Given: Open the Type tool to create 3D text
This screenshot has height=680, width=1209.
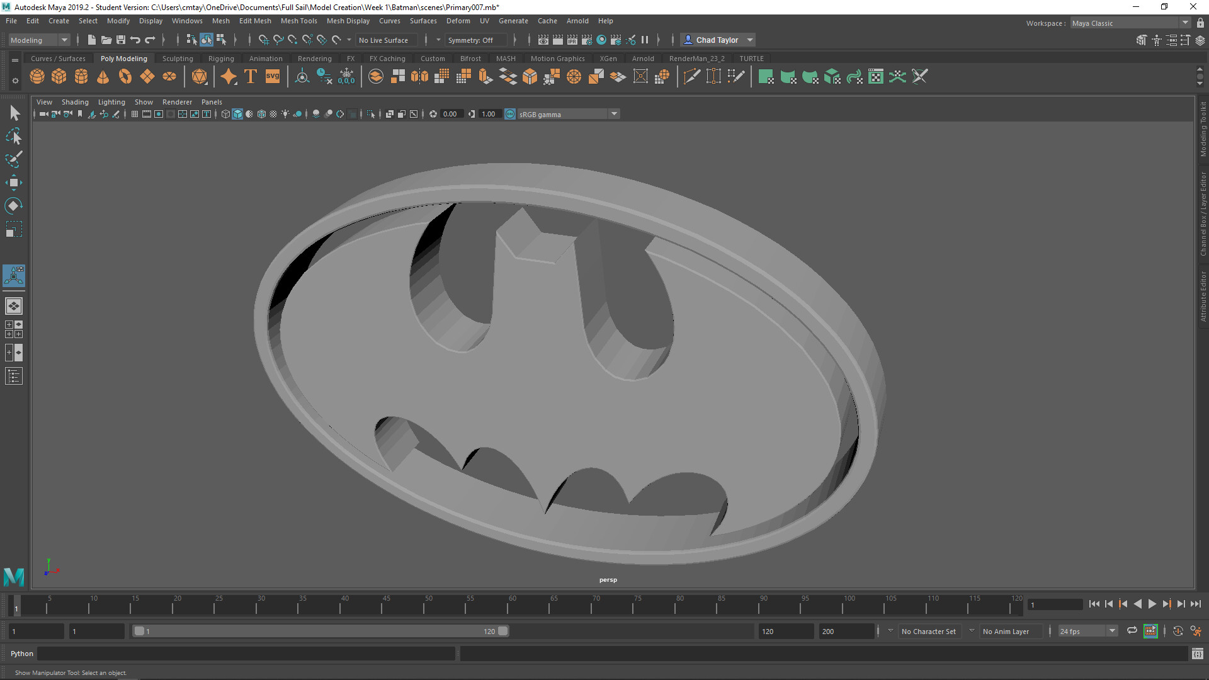Looking at the screenshot, I should tap(250, 76).
